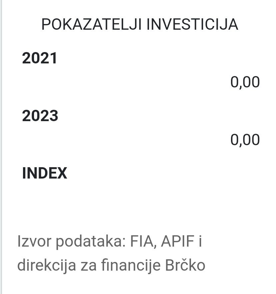Select the word INVESTICIJA in the title
The image size is (276, 294).
(x=192, y=25)
